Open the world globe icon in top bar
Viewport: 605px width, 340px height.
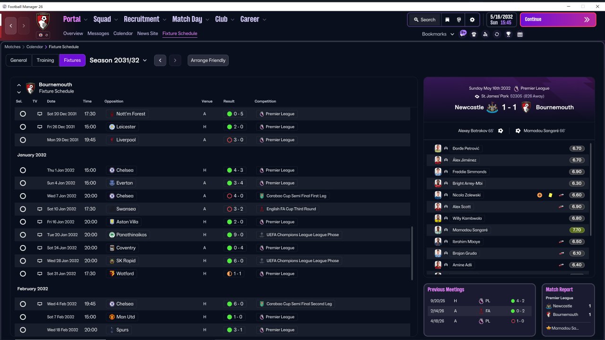(458, 20)
